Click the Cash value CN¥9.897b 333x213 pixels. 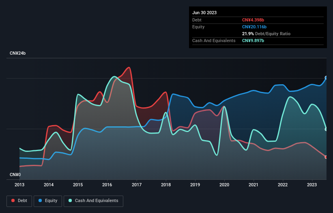click(x=253, y=40)
